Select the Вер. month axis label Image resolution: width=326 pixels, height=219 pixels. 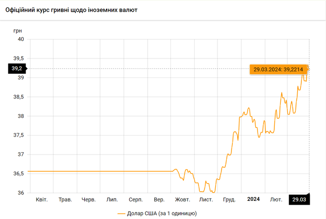[x=159, y=200]
